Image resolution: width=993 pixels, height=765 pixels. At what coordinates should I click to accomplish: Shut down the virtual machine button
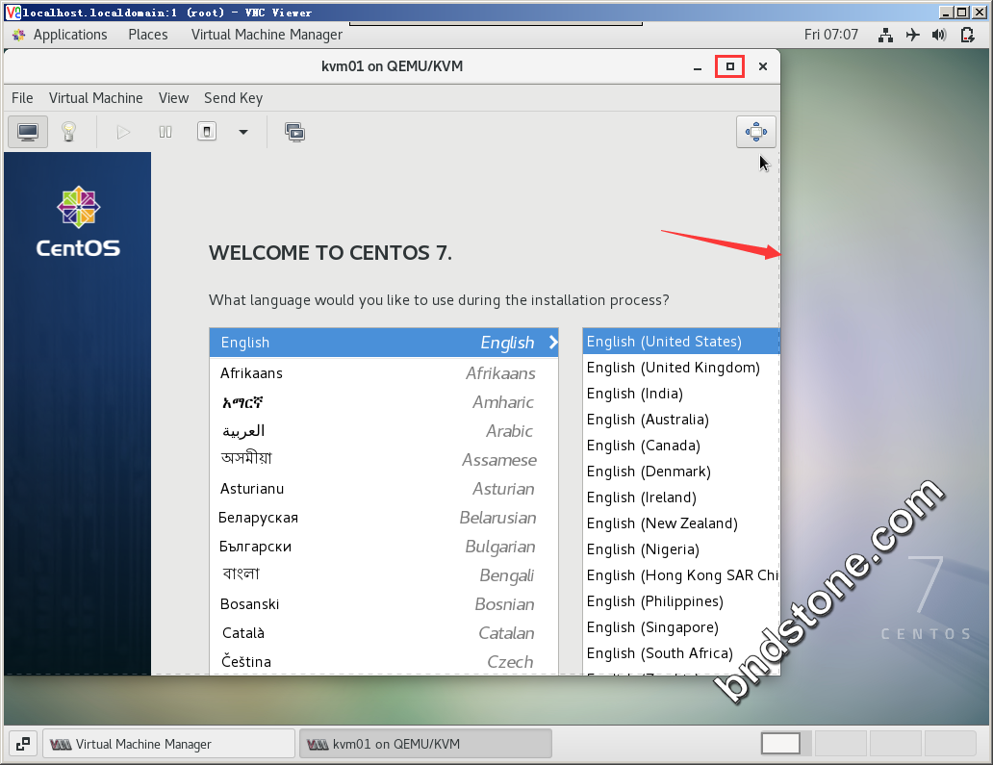[207, 132]
